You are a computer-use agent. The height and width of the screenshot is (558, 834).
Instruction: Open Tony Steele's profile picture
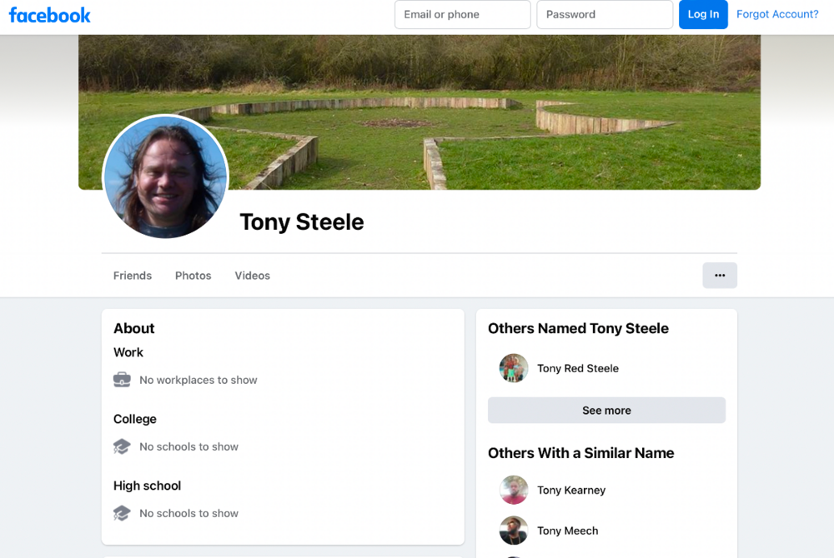165,177
